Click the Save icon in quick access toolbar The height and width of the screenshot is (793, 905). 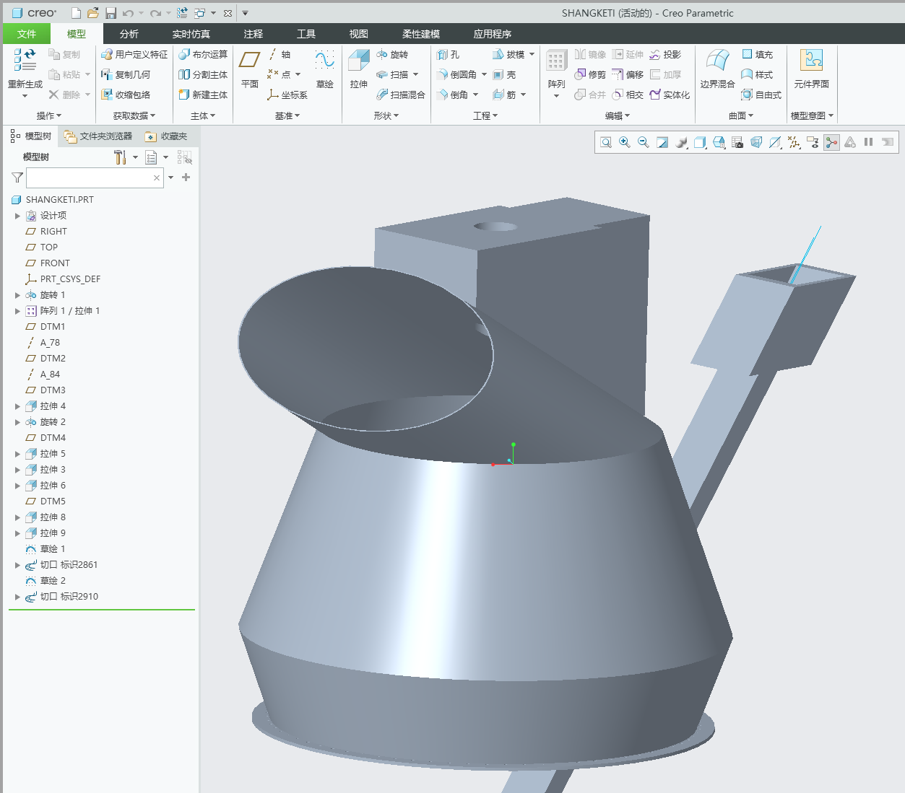[111, 13]
